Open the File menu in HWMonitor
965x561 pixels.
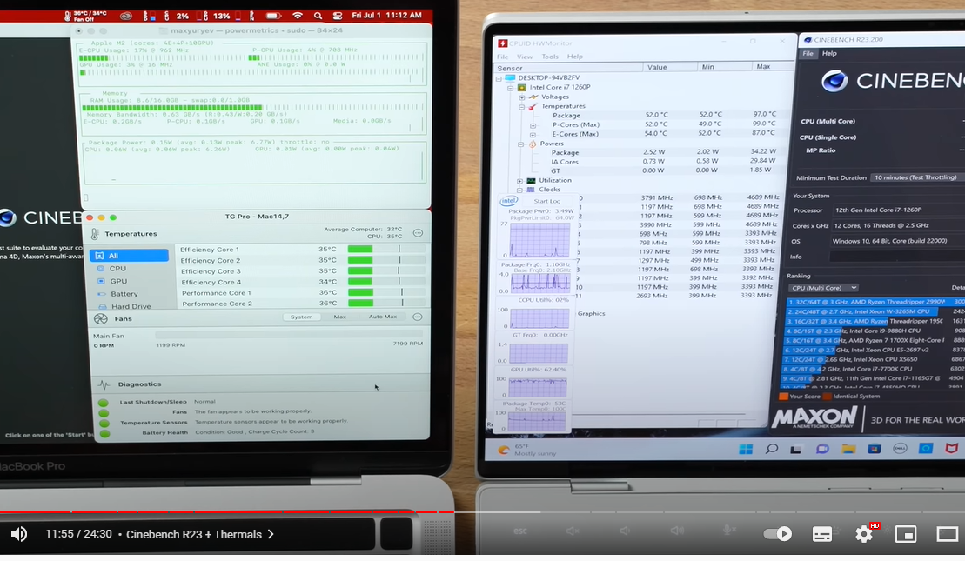coord(503,57)
